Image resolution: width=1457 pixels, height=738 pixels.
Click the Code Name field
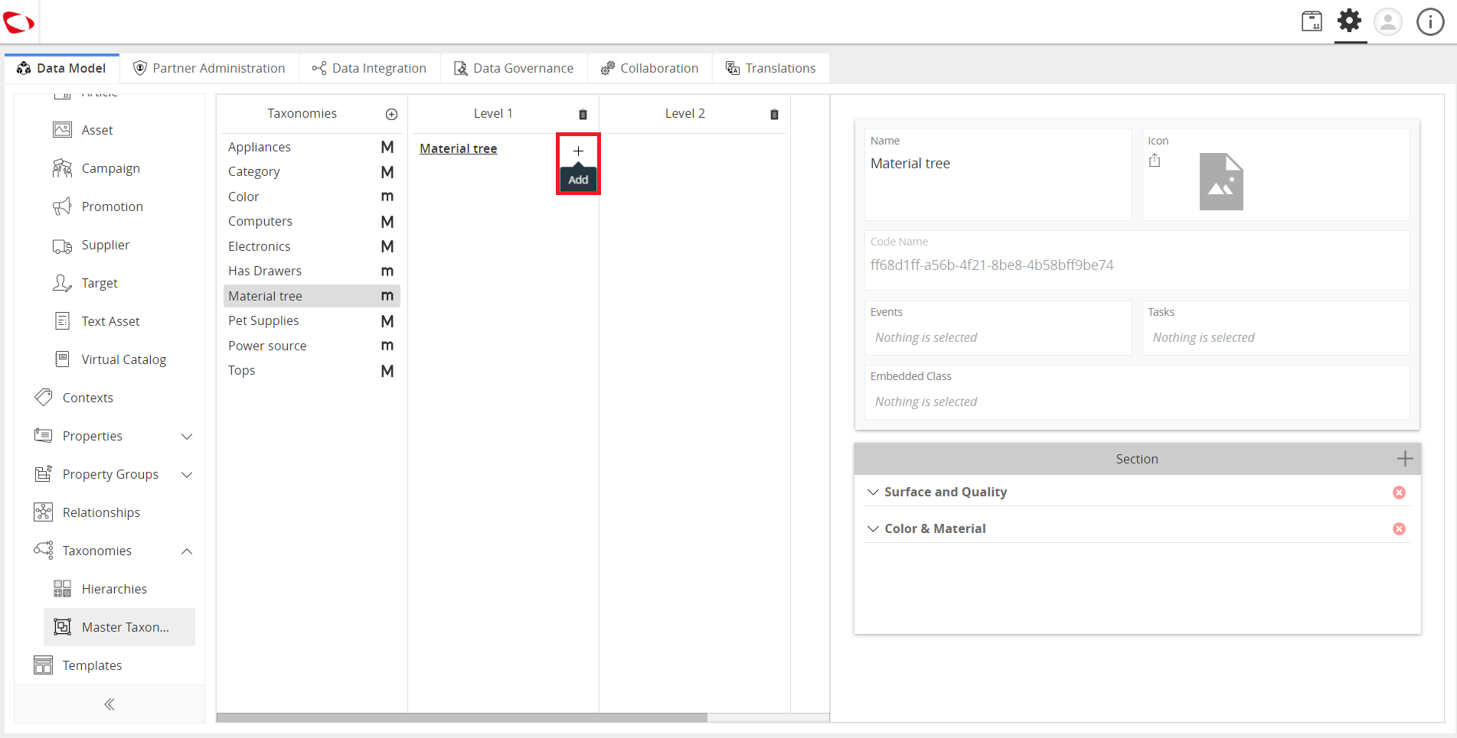pos(1137,260)
